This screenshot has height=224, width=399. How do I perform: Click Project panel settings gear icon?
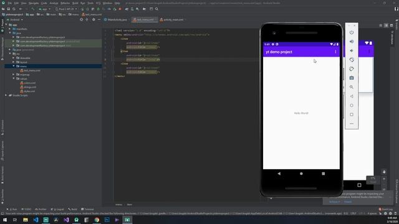click(94, 19)
